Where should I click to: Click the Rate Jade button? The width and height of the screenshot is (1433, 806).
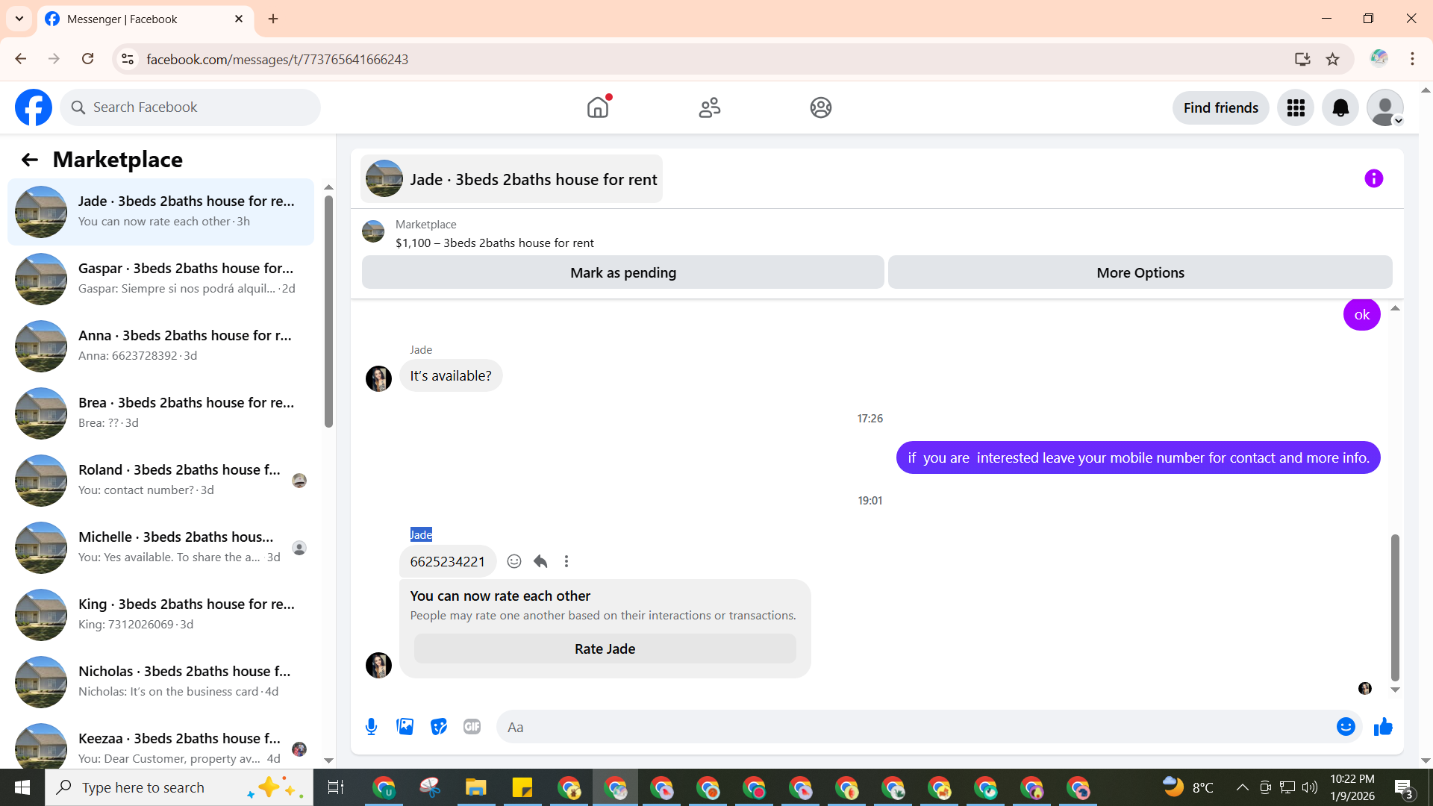[x=605, y=649]
